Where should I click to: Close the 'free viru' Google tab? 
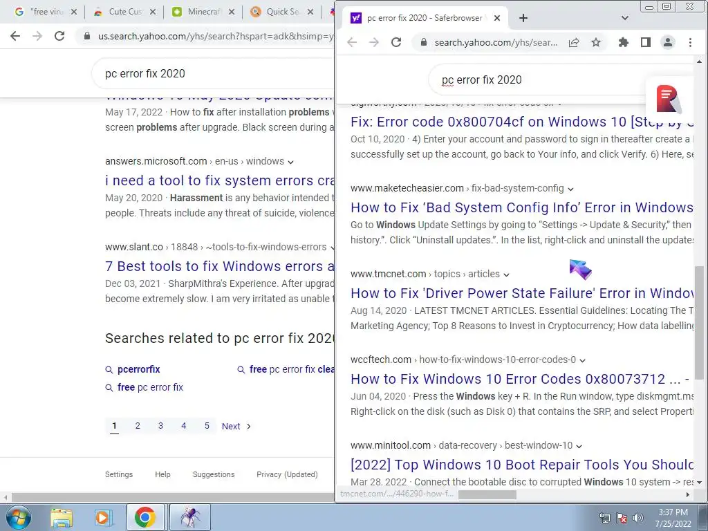click(x=74, y=12)
